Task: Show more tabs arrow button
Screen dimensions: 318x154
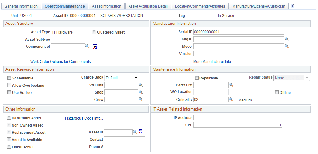Action: pos(293,6)
